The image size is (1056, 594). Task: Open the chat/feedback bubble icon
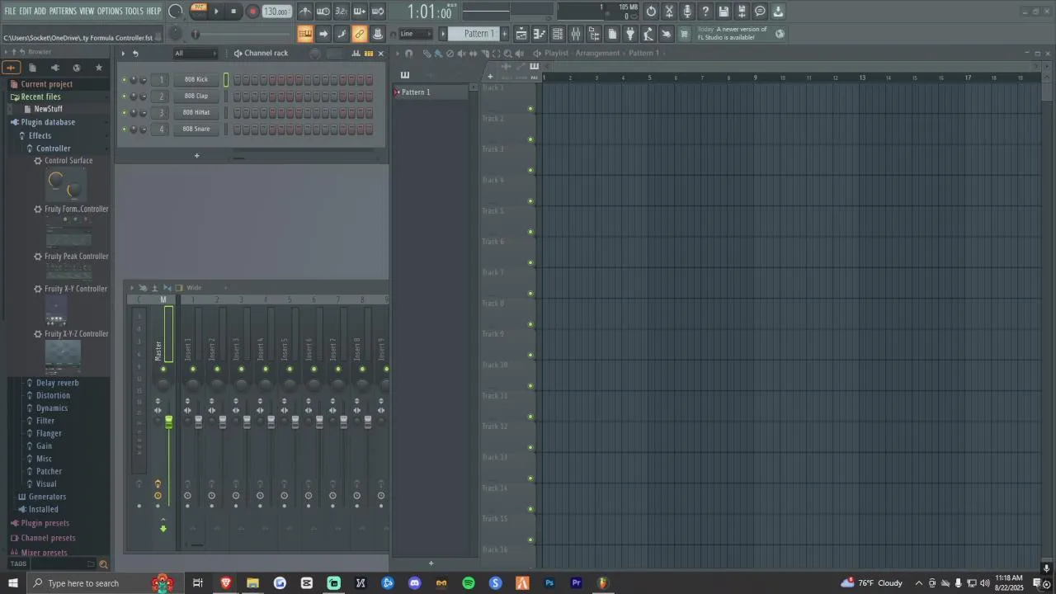(760, 12)
